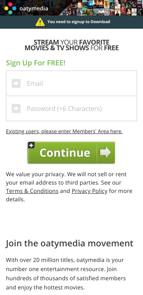This screenshot has height=295, width=143.
Task: Click the plus icon on Continue button corner
Action: coord(31,145)
